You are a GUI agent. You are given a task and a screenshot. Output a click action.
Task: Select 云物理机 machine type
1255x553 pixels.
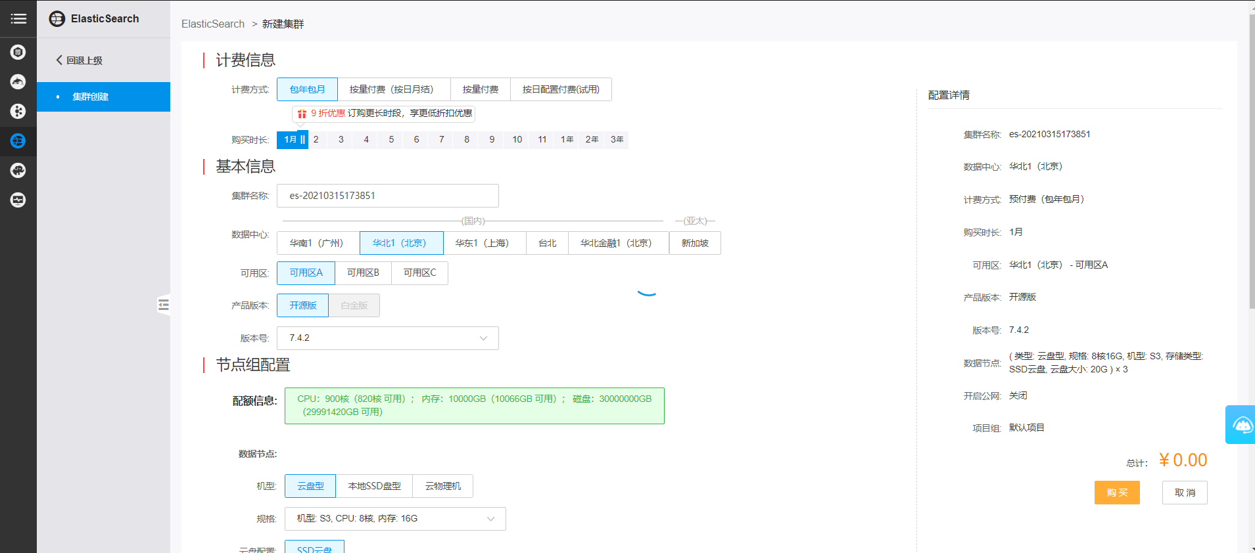(x=442, y=486)
